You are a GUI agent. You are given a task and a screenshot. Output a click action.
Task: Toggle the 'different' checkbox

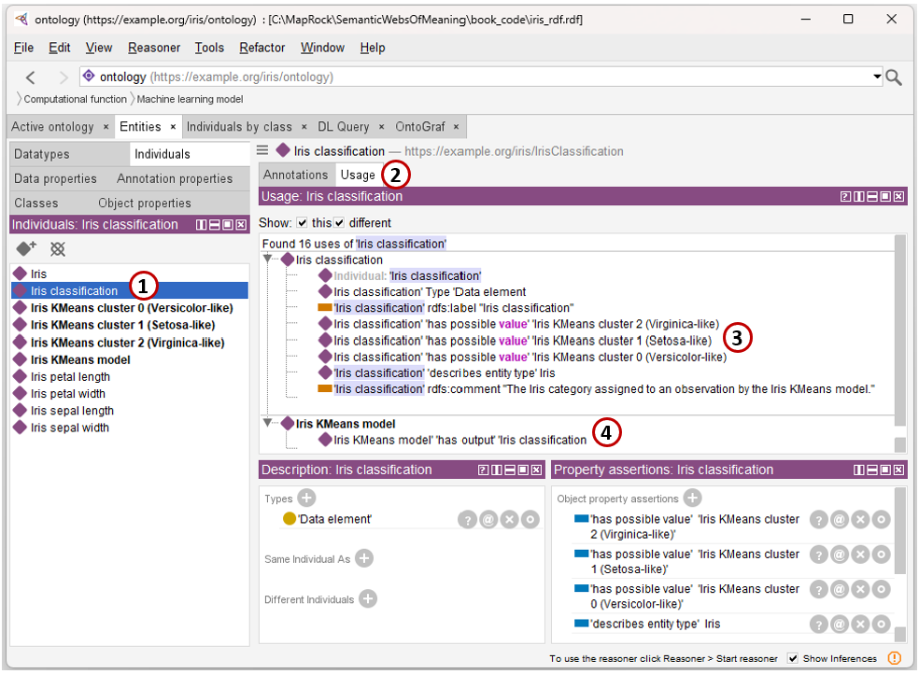click(x=339, y=222)
